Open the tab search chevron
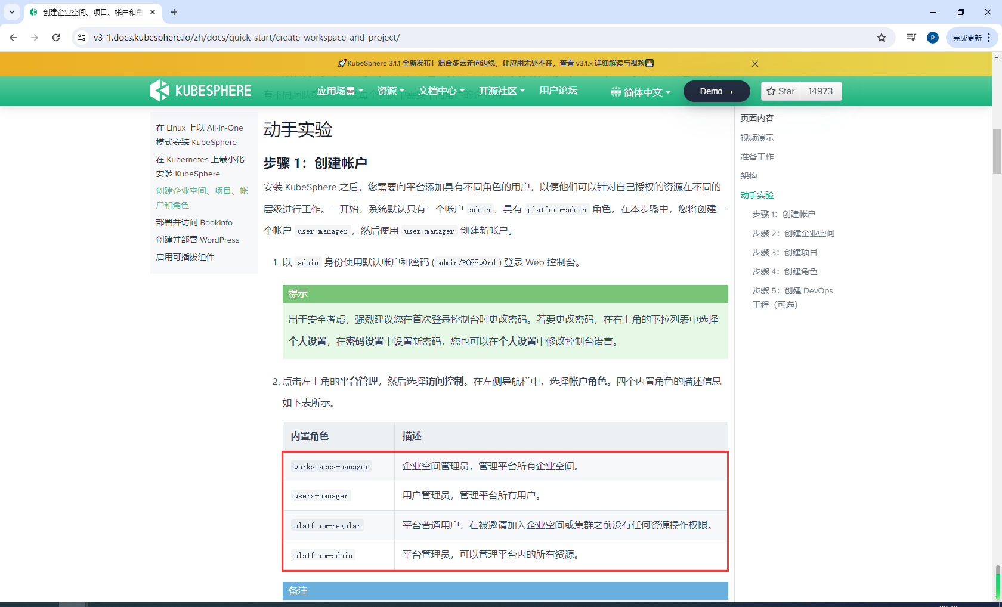The height and width of the screenshot is (607, 1002). click(11, 12)
